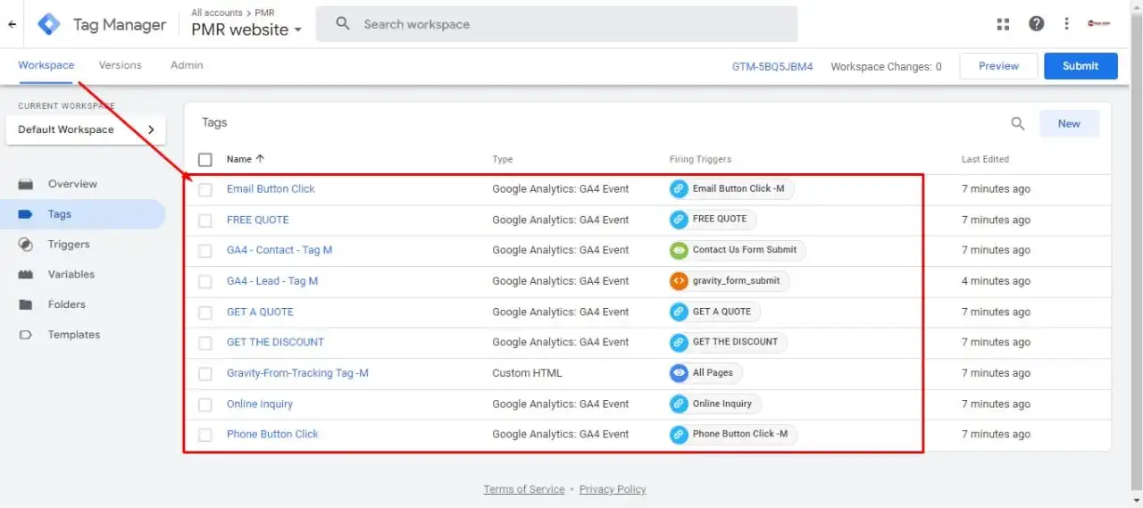
Task: Check the GET A QUOTE tag checkbox
Action: click(205, 312)
